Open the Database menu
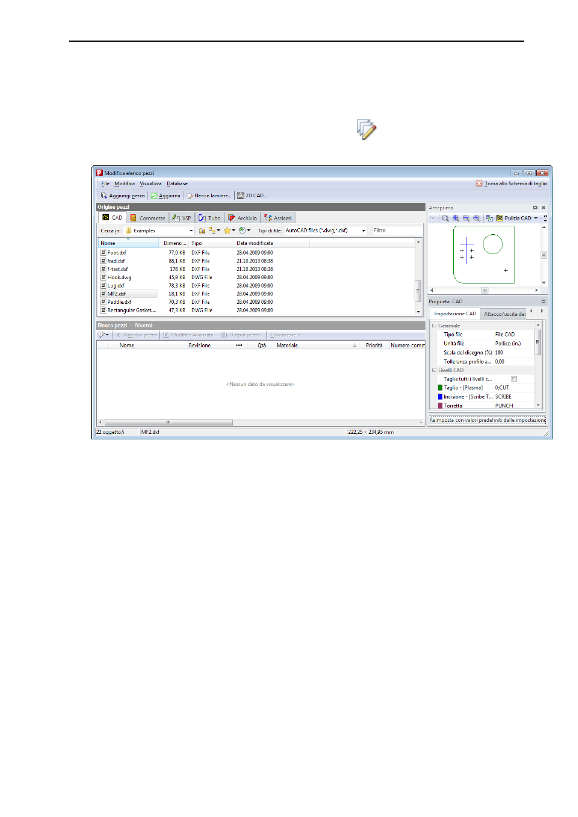This screenshot has width=578, height=817. point(177,183)
